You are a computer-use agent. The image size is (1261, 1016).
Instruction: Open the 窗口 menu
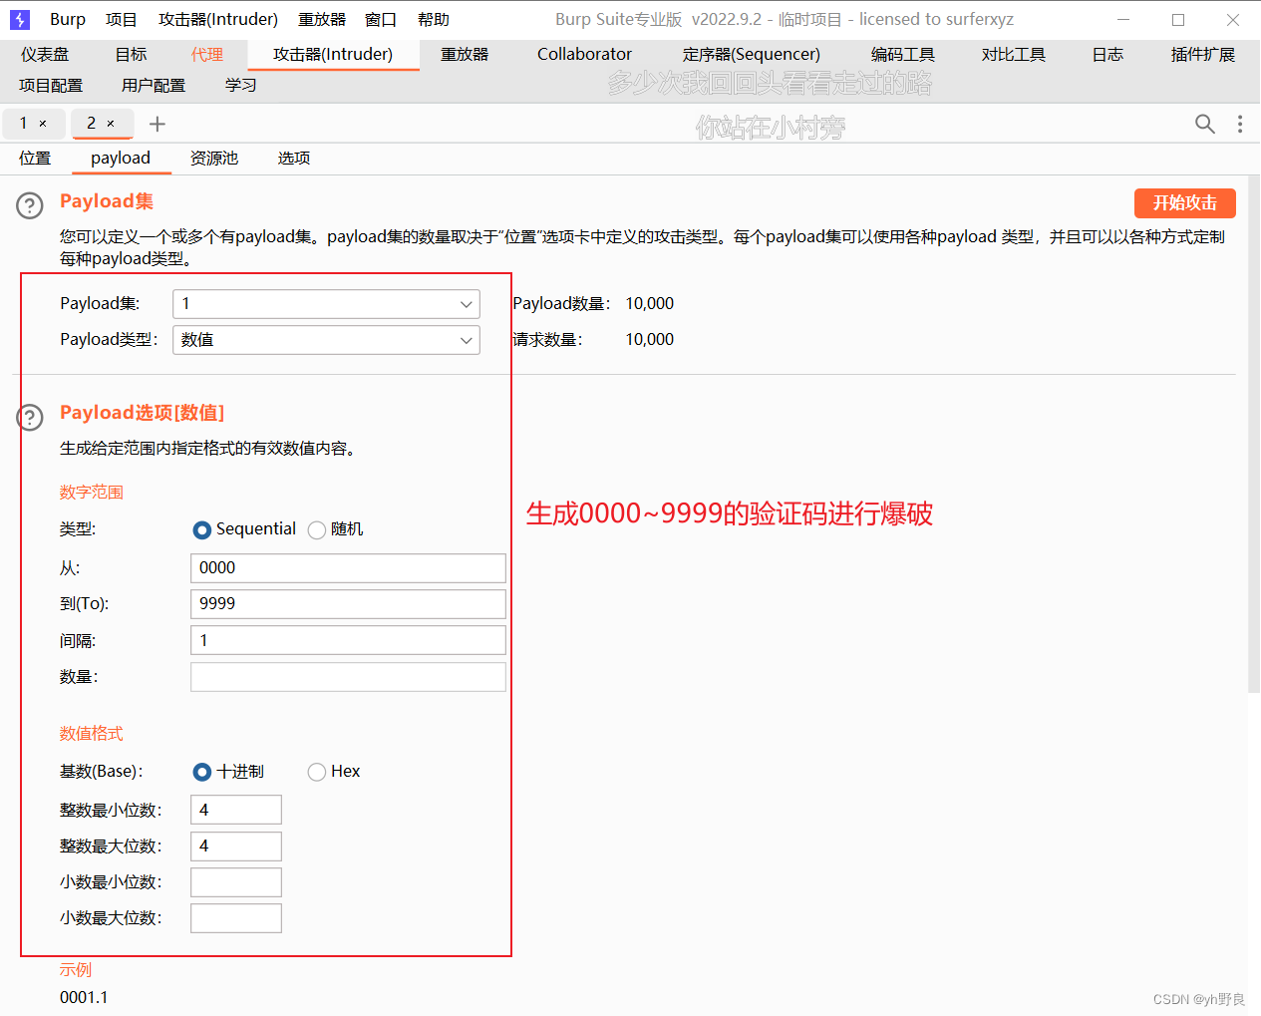(381, 19)
